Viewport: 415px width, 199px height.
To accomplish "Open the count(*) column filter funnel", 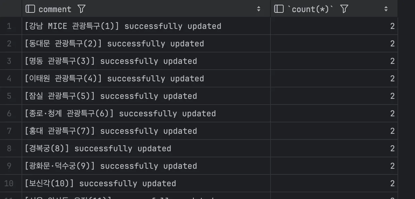I will coord(344,9).
